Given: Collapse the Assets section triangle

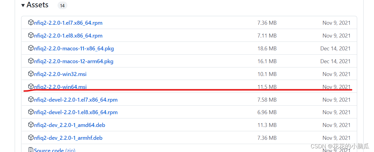Looking at the screenshot, I should pyautogui.click(x=23, y=5).
